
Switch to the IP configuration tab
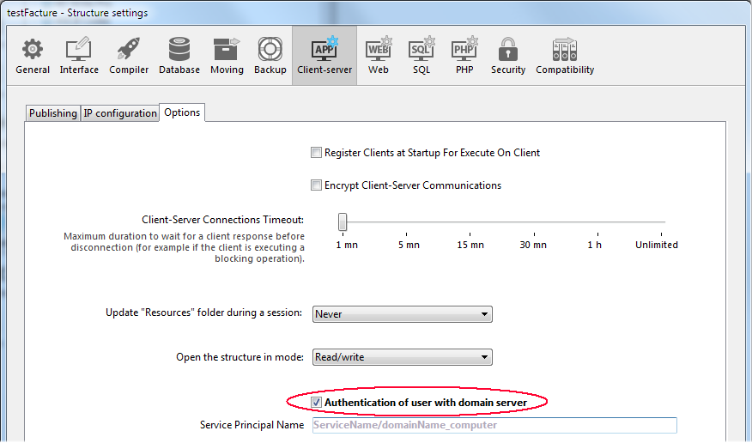click(x=120, y=113)
